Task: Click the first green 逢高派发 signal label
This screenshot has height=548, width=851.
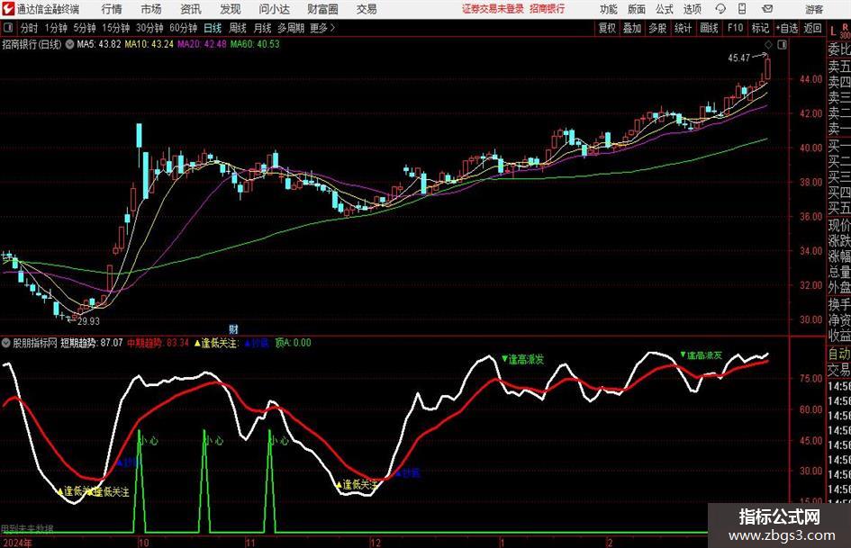Action: [523, 359]
